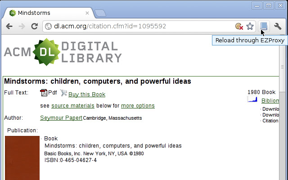Screen dimensions: 288x180
Task: Click the back navigation arrow
Action: click(9, 26)
